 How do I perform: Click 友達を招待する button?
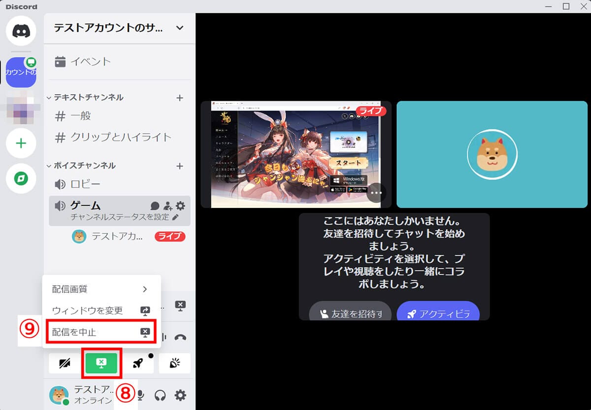click(350, 311)
